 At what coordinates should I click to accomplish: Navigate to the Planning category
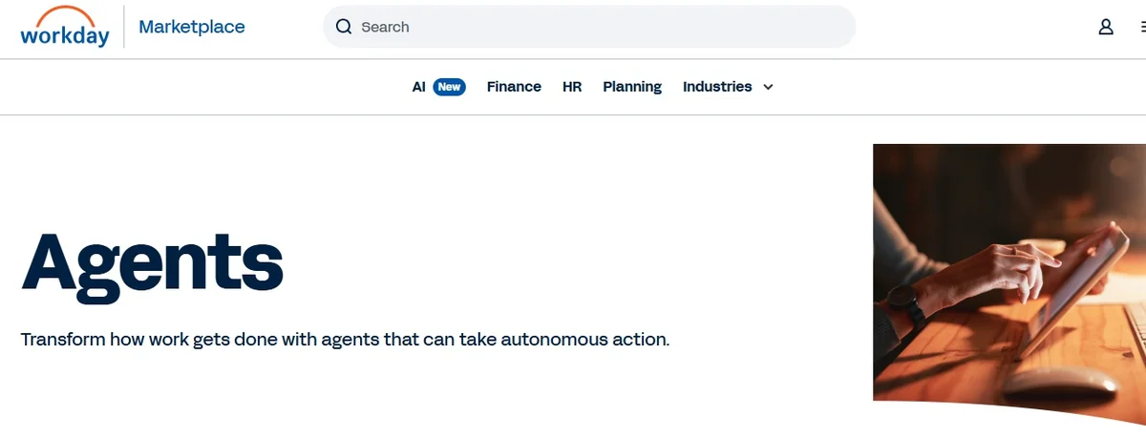[632, 87]
